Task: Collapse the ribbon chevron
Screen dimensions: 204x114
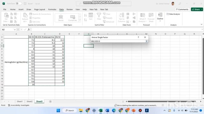Action: [201, 24]
